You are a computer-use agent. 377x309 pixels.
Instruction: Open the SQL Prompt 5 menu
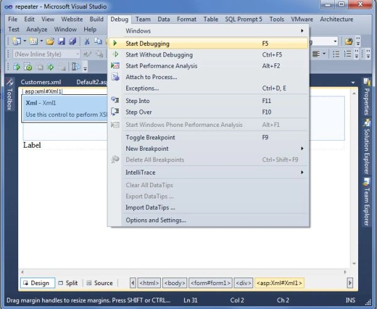(x=243, y=19)
